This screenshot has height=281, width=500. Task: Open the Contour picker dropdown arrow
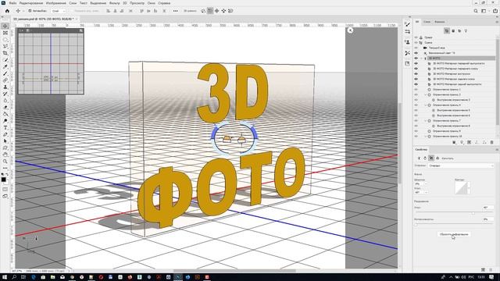point(469,188)
